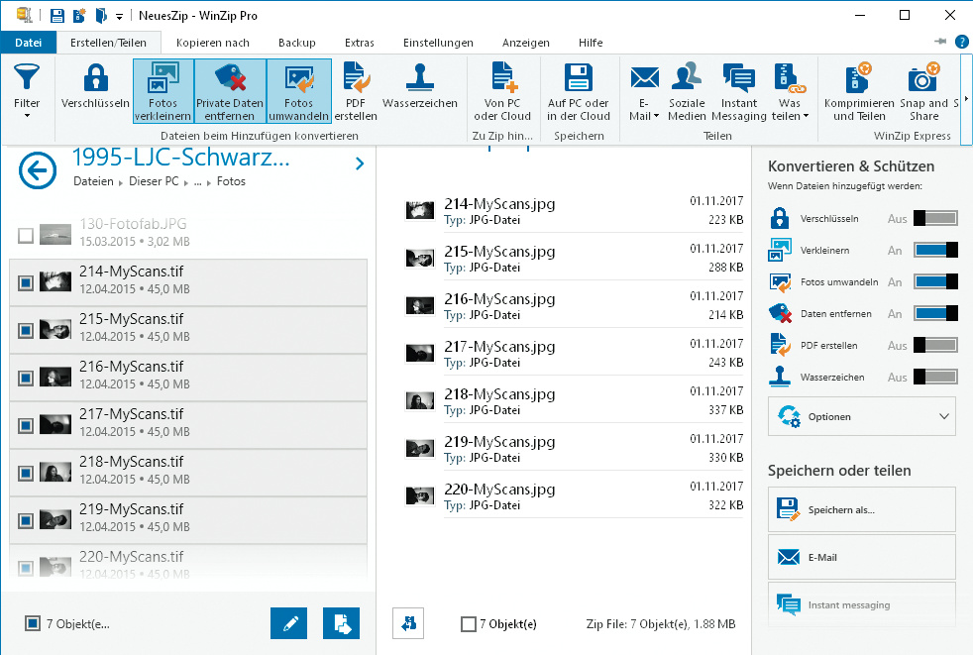Turn off the Daten entfernen switch
This screenshot has height=655, width=973.
pos(935,314)
